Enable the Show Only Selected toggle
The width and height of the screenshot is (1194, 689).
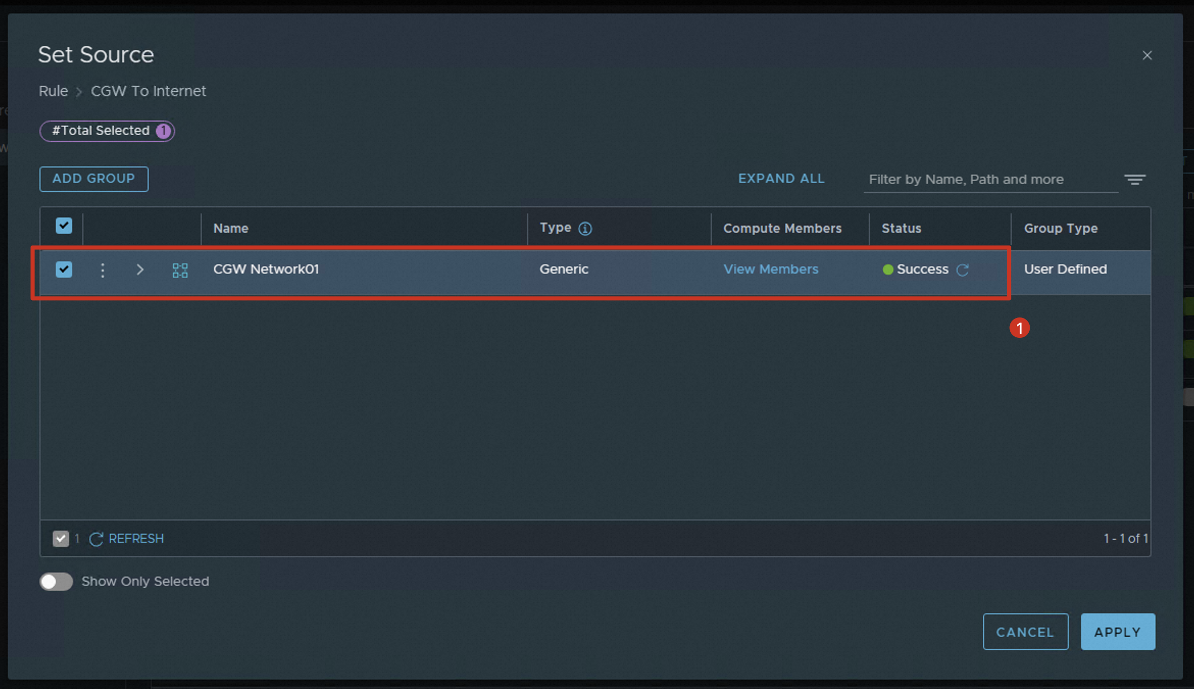(56, 581)
